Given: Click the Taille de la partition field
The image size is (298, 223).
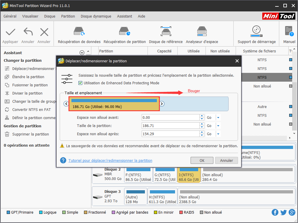Looking at the screenshot, I should click(x=170, y=126).
